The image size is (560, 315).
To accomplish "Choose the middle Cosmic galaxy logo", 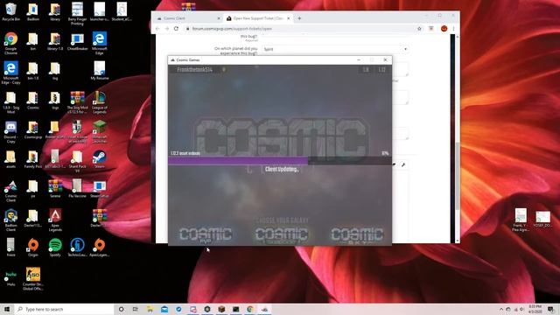I will pos(281,235).
